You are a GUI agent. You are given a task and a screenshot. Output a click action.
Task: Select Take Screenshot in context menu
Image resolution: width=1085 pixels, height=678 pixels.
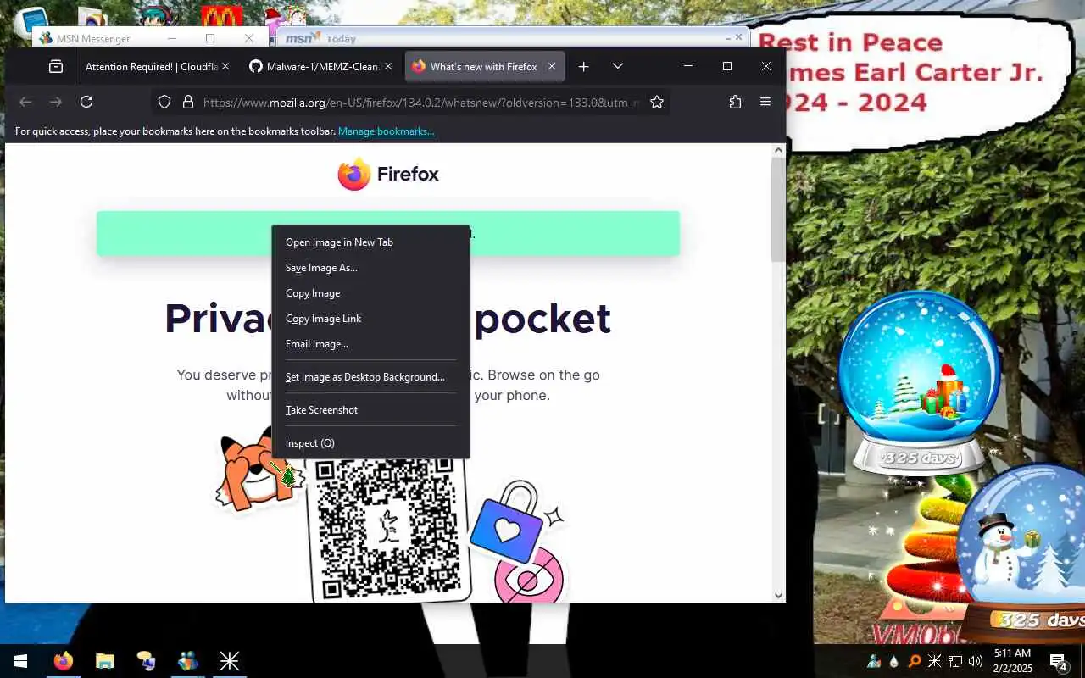click(x=370, y=410)
